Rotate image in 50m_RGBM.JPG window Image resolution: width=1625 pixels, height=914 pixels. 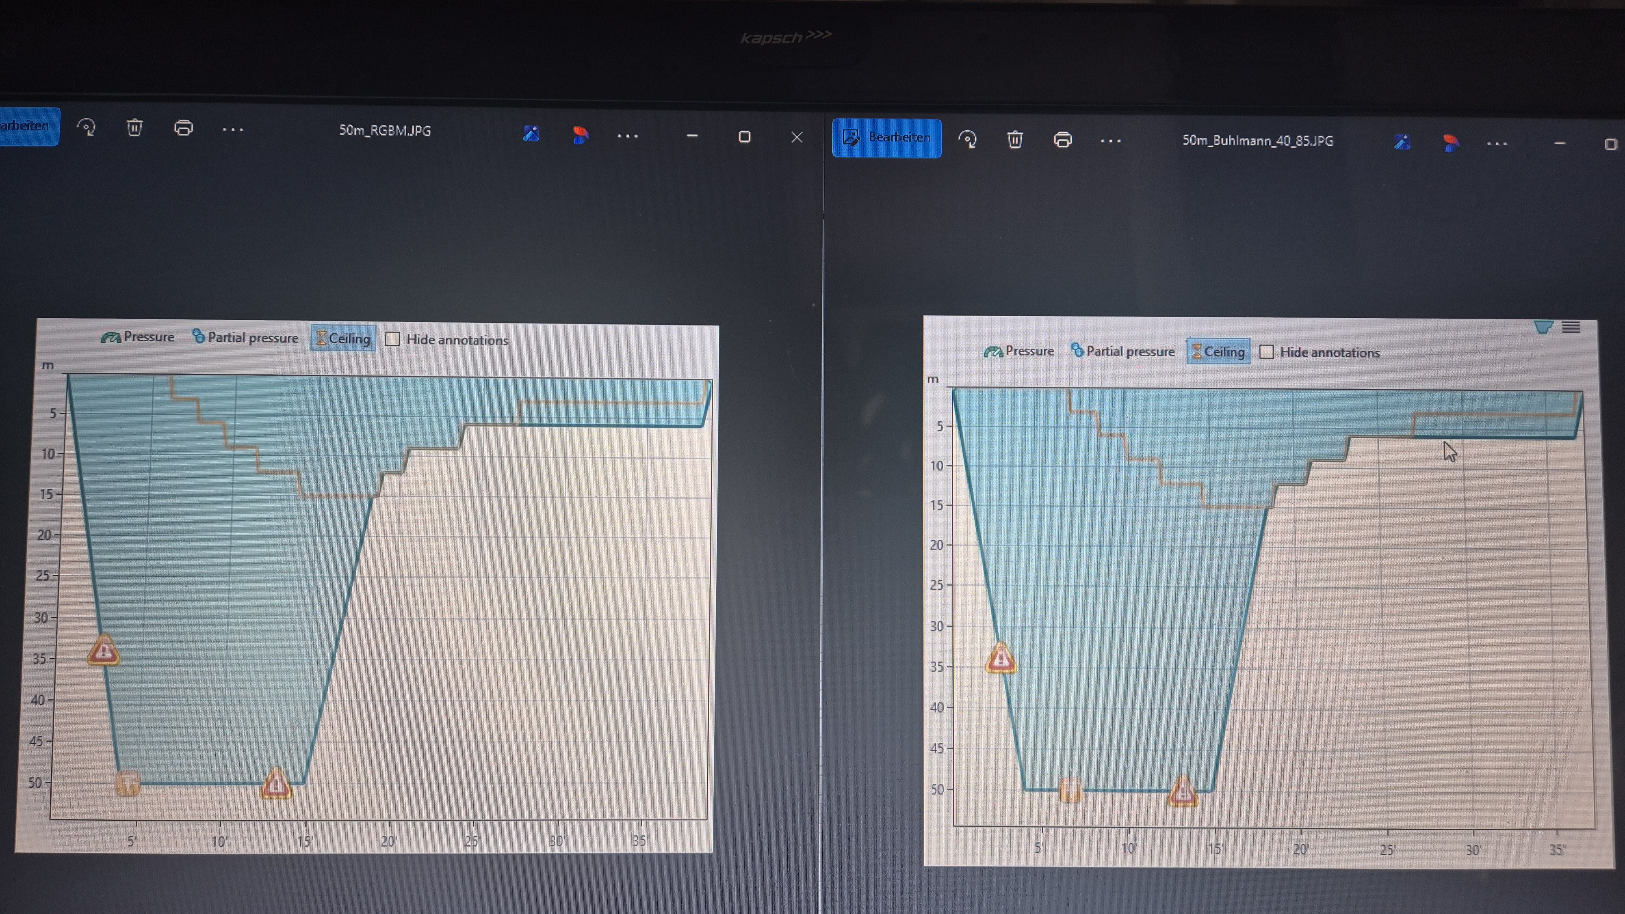point(87,128)
